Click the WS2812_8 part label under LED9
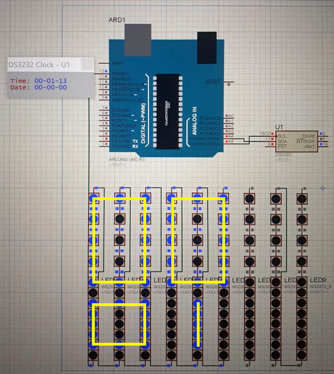Screen dimensions: 334x374 (x=320, y=286)
